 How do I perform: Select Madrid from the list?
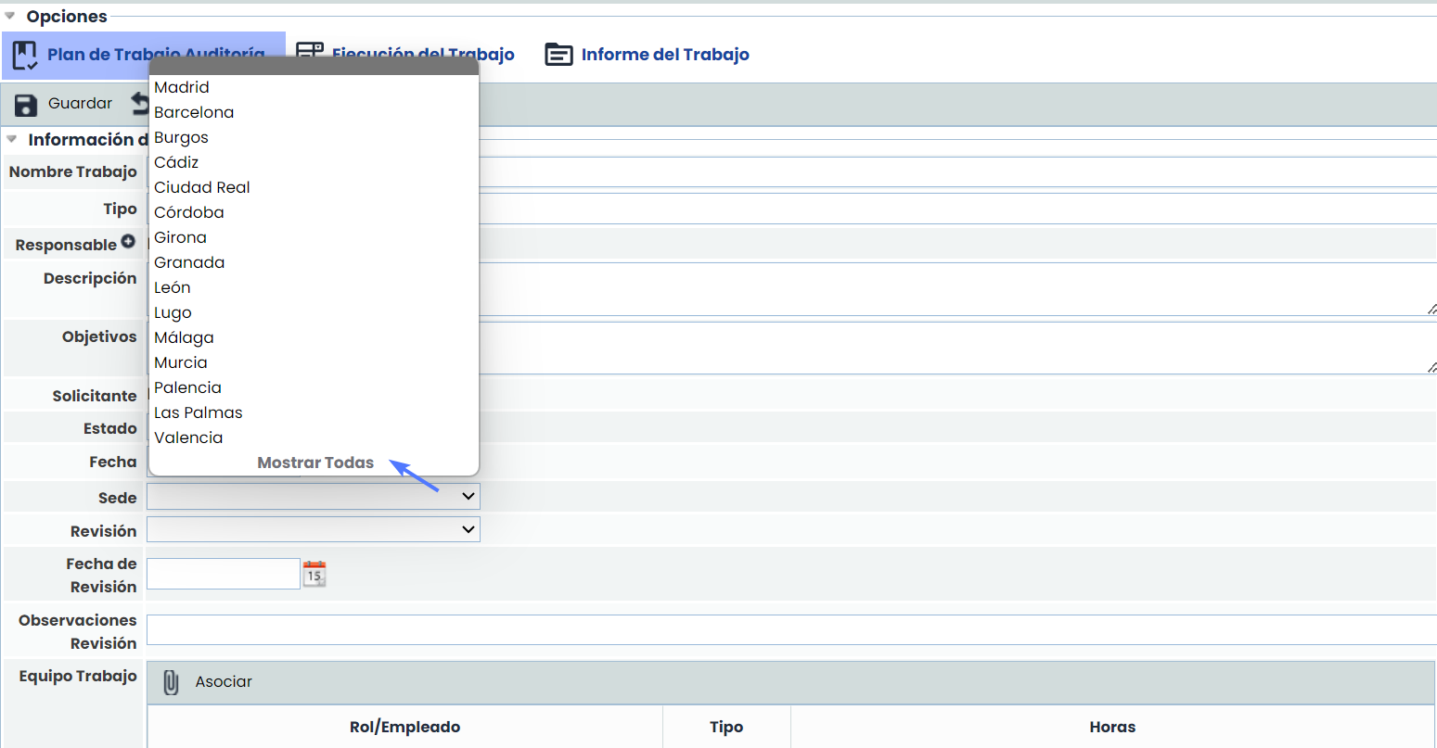[x=182, y=87]
